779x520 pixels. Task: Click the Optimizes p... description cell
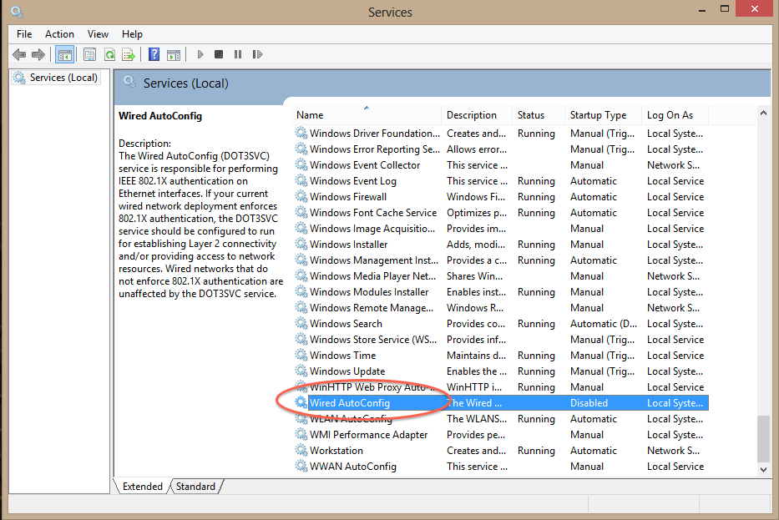[x=477, y=213]
